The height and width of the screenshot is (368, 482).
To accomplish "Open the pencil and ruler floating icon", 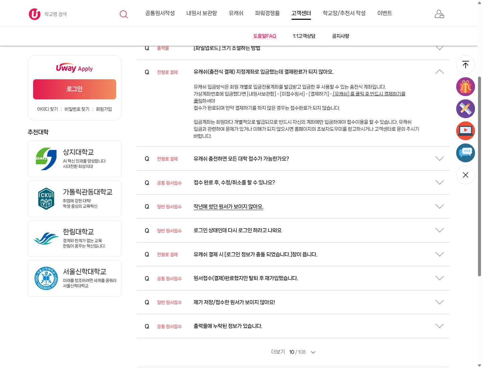I will (x=466, y=109).
